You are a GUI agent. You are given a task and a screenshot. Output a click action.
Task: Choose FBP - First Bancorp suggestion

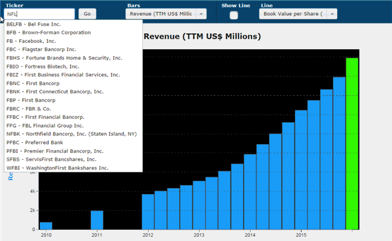click(73, 100)
